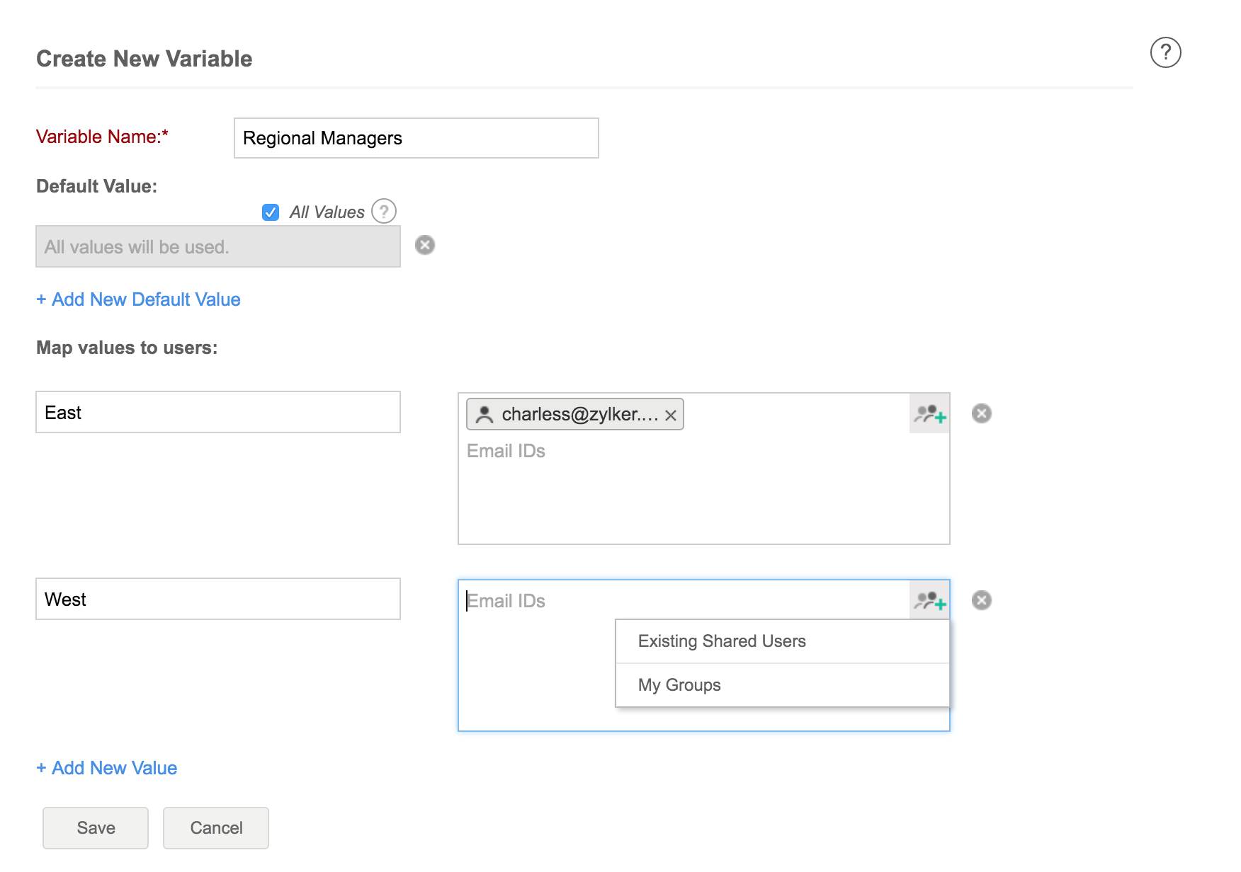Open the help icon at top right
The image size is (1241, 872).
pos(1165,52)
